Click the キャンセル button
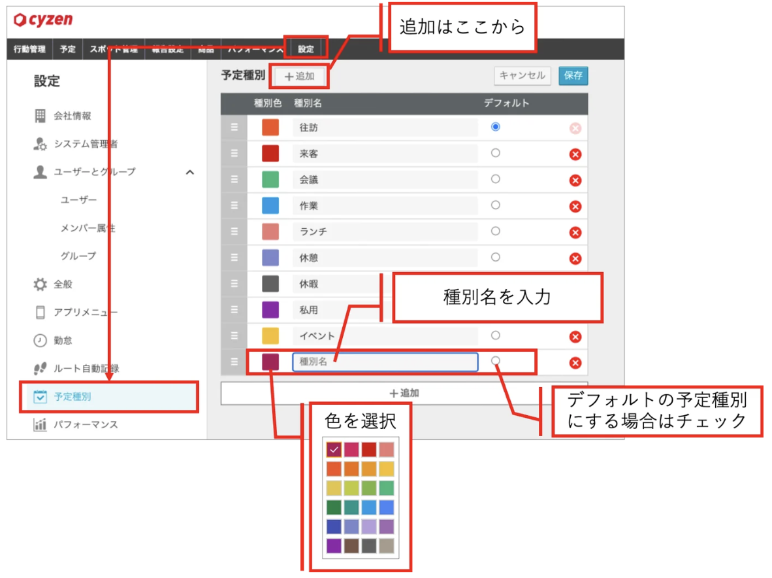 click(x=523, y=76)
